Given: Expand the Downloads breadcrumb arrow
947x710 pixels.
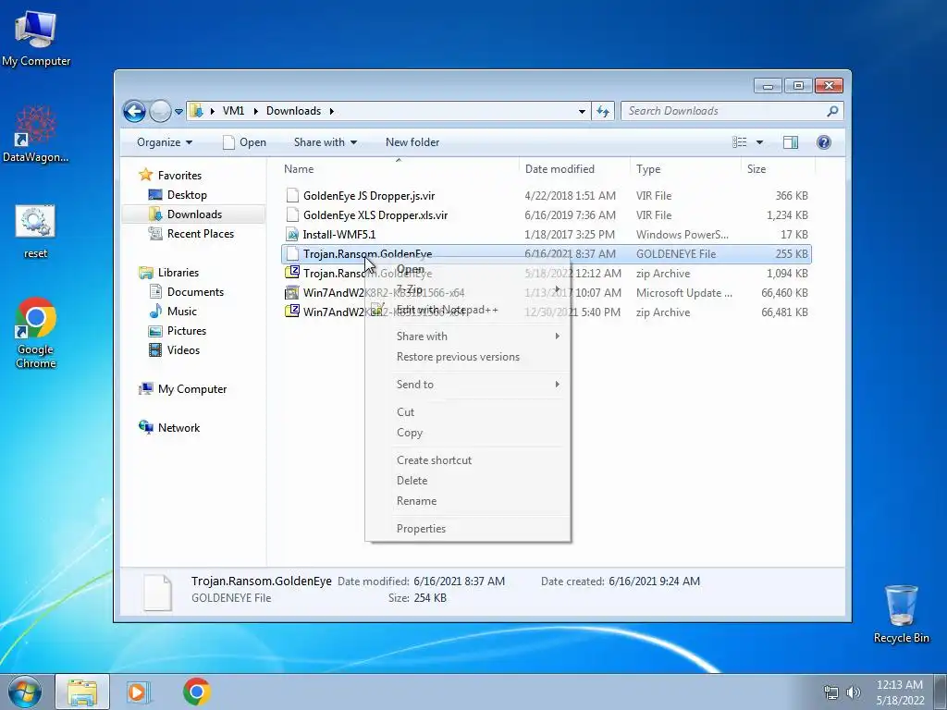Looking at the screenshot, I should pos(332,111).
